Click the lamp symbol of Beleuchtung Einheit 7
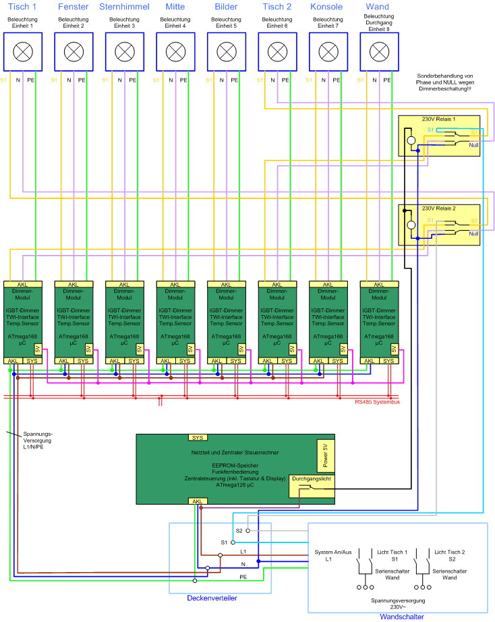Image resolution: width=495 pixels, height=622 pixels. tap(328, 51)
